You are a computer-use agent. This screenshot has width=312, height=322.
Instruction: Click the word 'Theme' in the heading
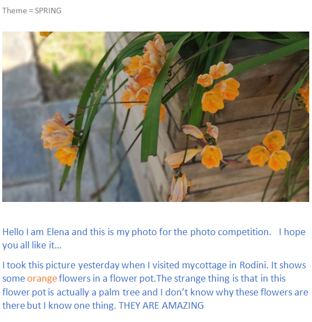[x=14, y=11]
